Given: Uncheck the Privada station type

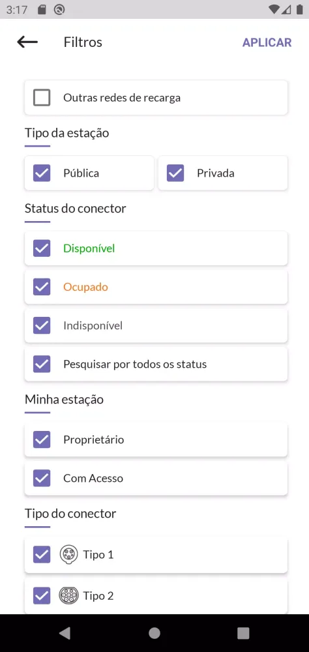Looking at the screenshot, I should [175, 173].
